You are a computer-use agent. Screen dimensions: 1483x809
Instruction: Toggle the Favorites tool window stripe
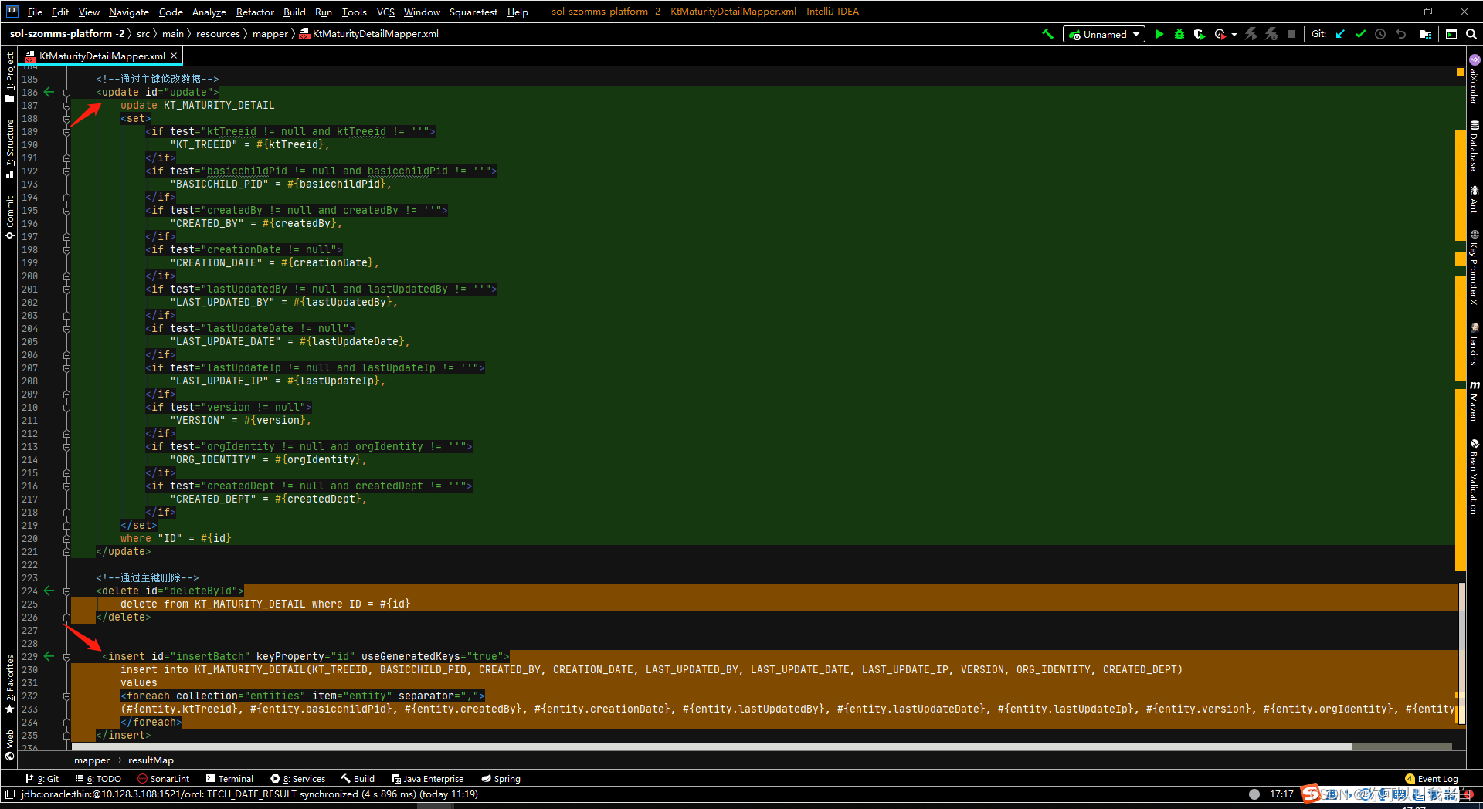tap(9, 685)
